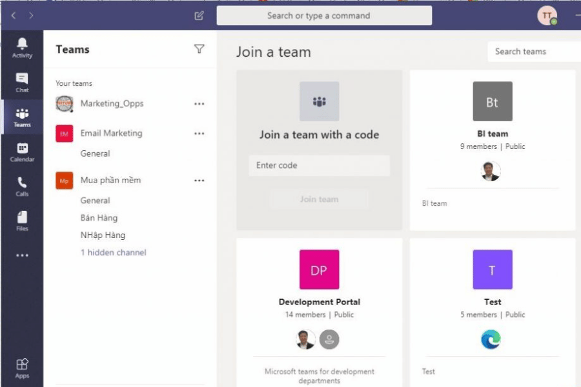
Task: Open the Development Portal card title
Action: 319,302
